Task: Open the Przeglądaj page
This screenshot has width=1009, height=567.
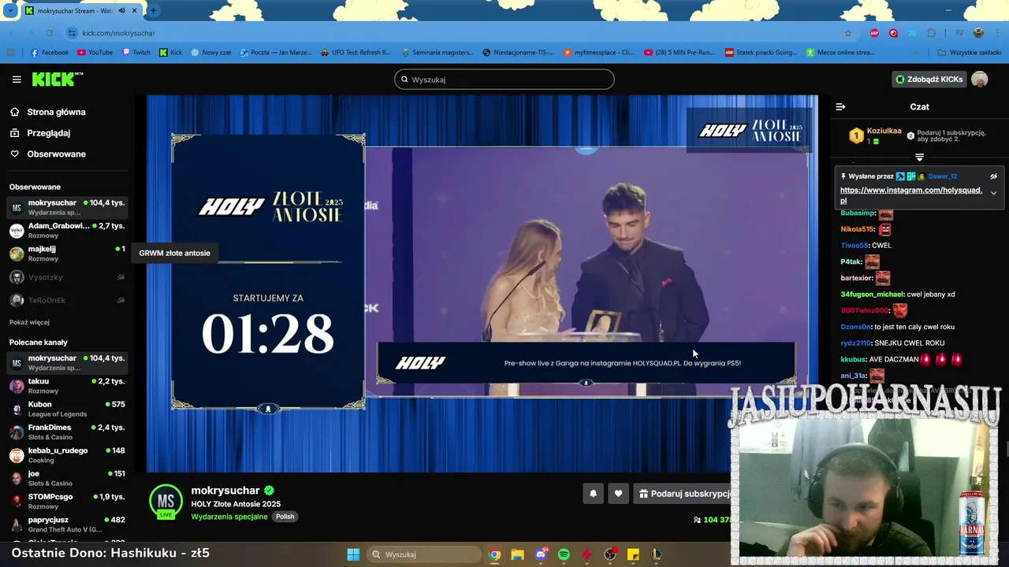Action: [x=48, y=133]
